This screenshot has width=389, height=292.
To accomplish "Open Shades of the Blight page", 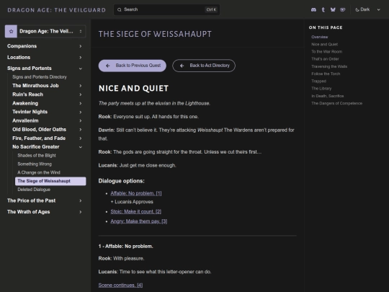I will tap(37, 156).
